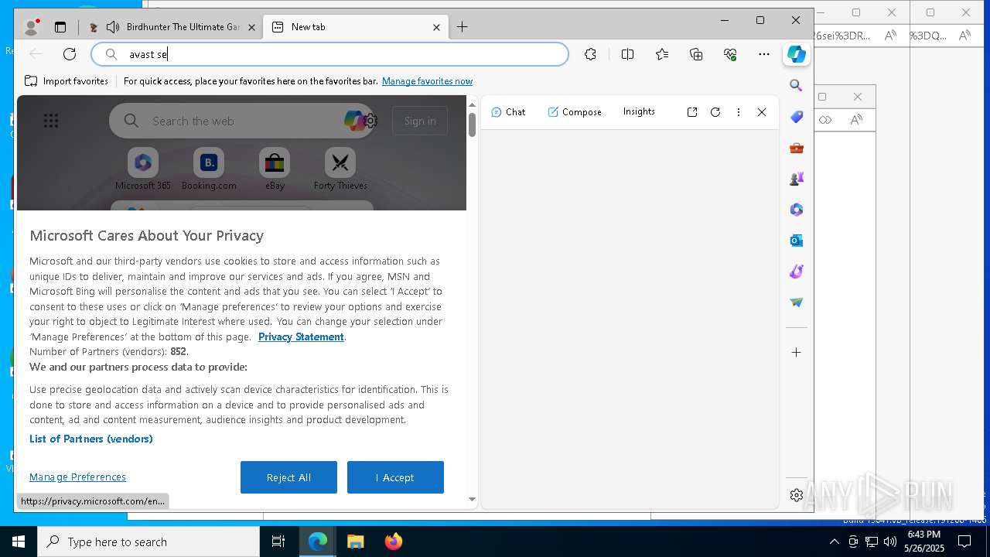The image size is (990, 557).
Task: Click the Reject All button
Action: click(288, 477)
